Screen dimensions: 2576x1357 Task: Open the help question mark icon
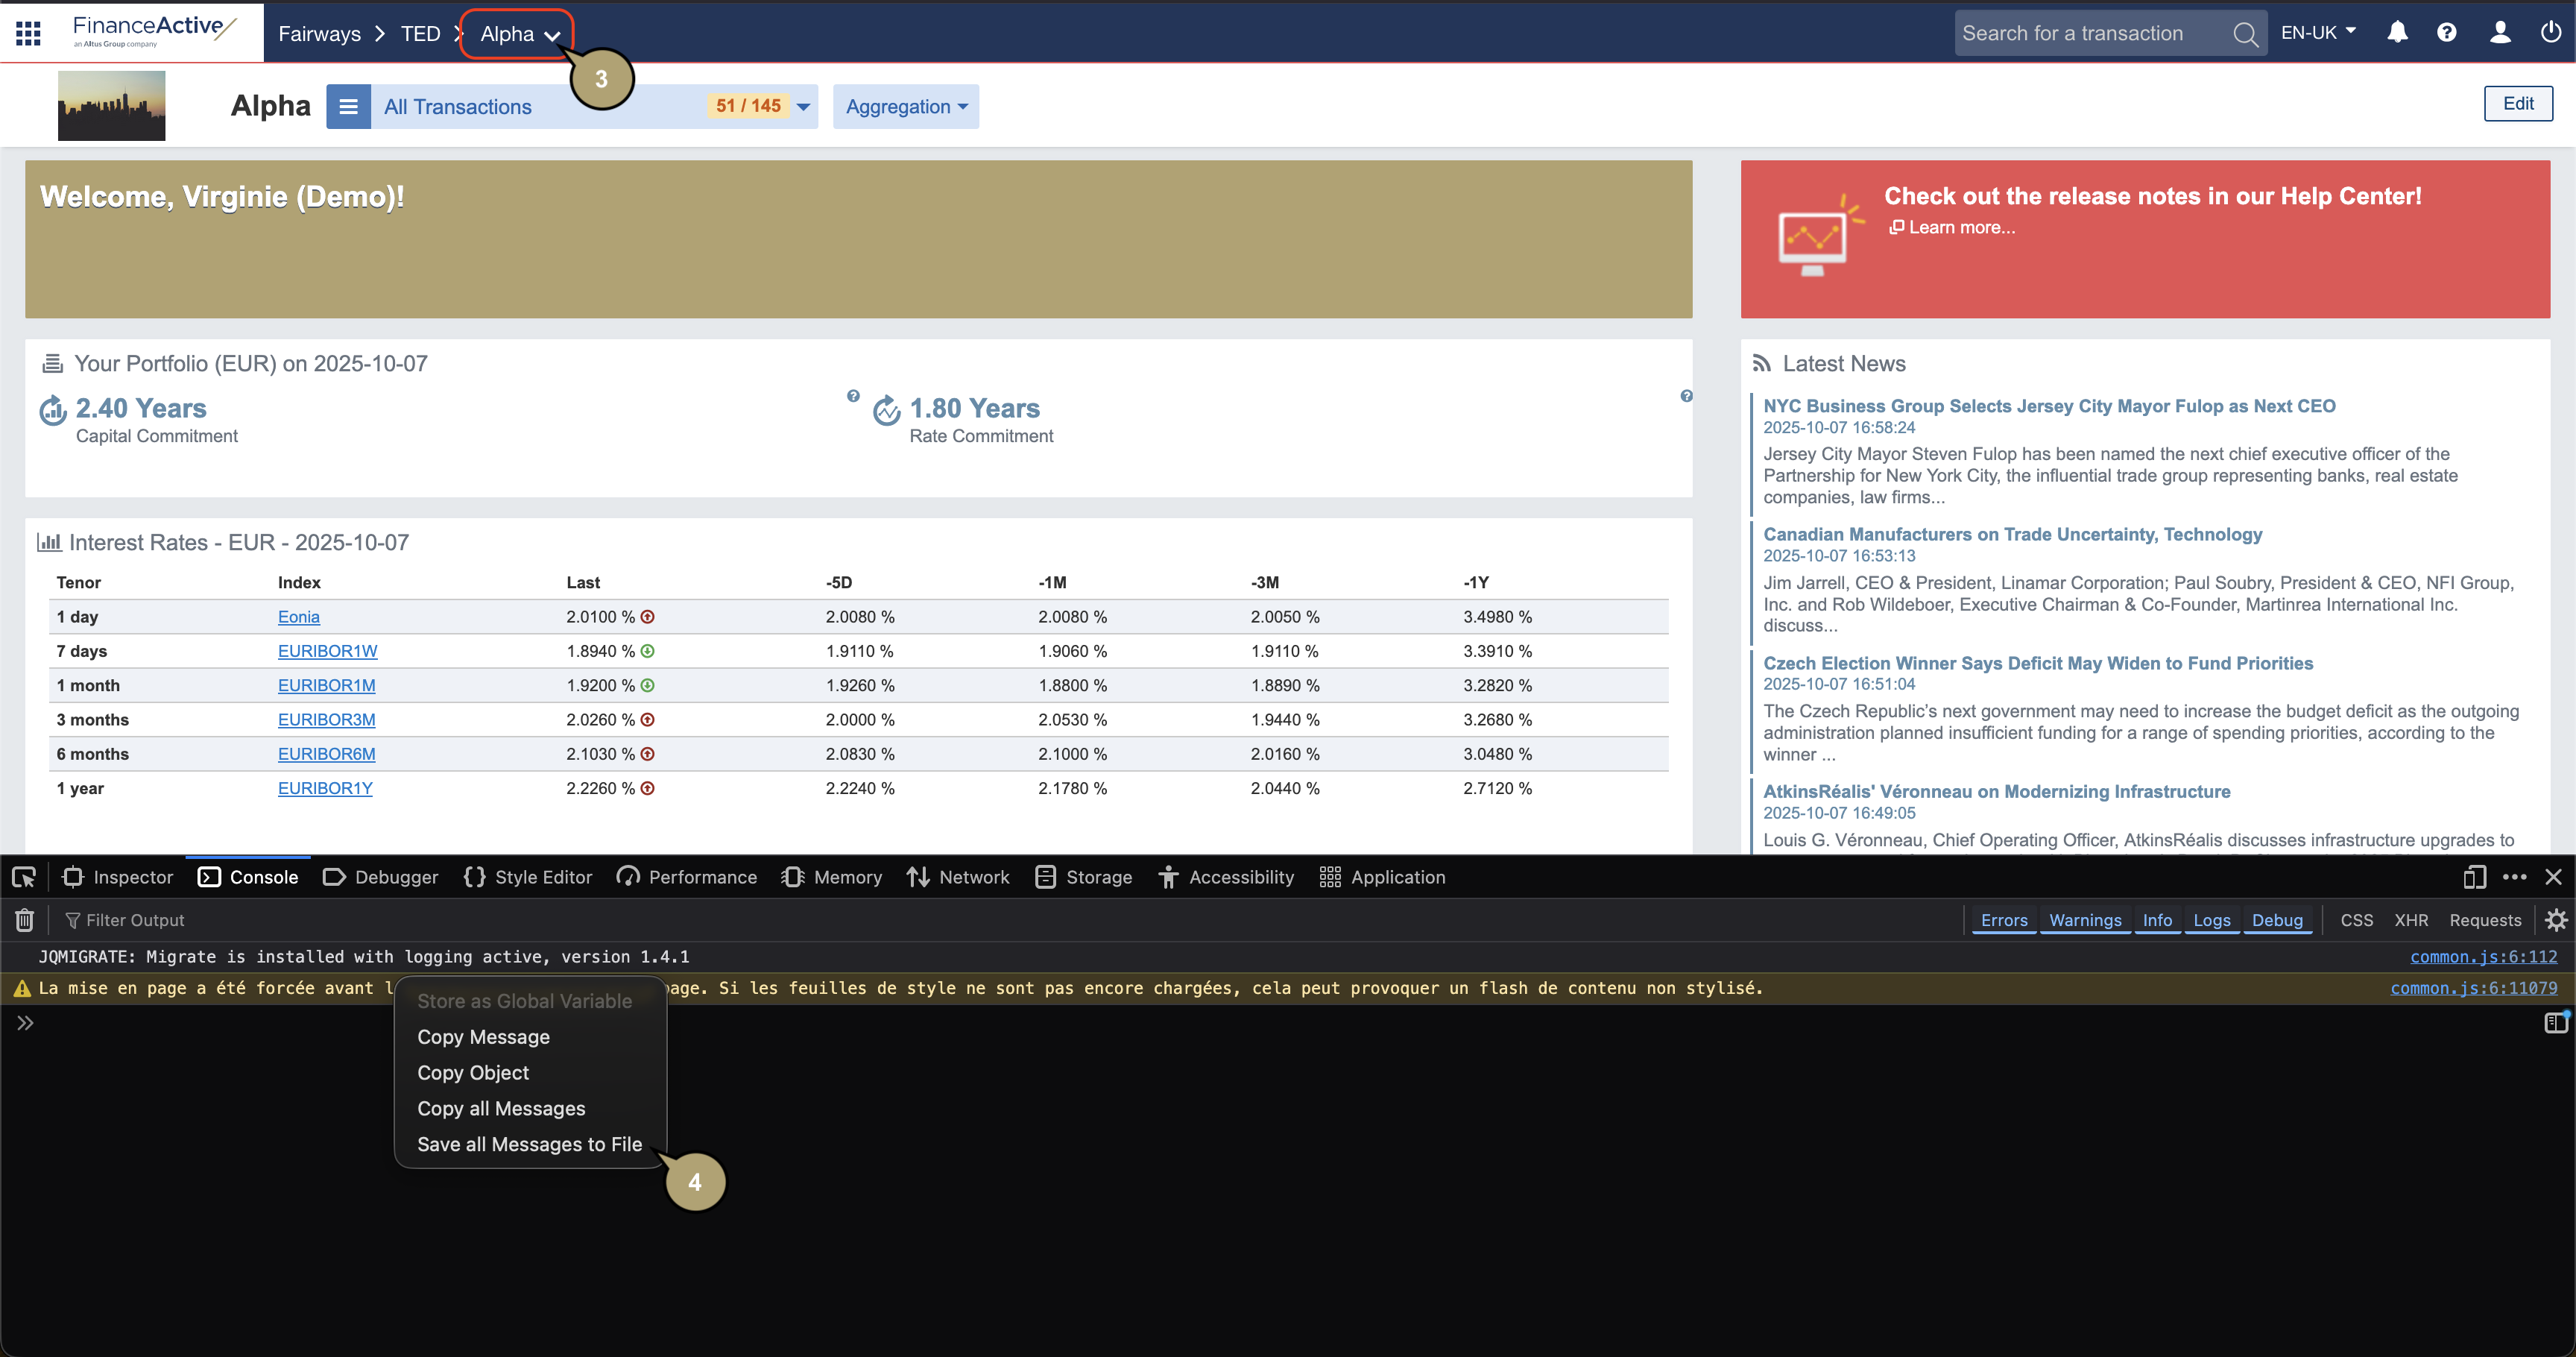(2446, 33)
